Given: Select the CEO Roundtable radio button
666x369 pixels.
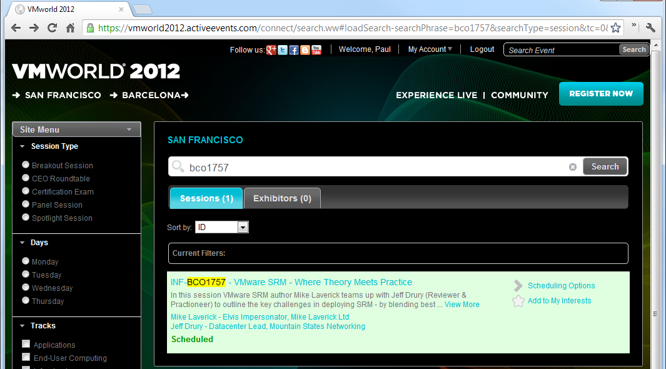Looking at the screenshot, I should 26,178.
